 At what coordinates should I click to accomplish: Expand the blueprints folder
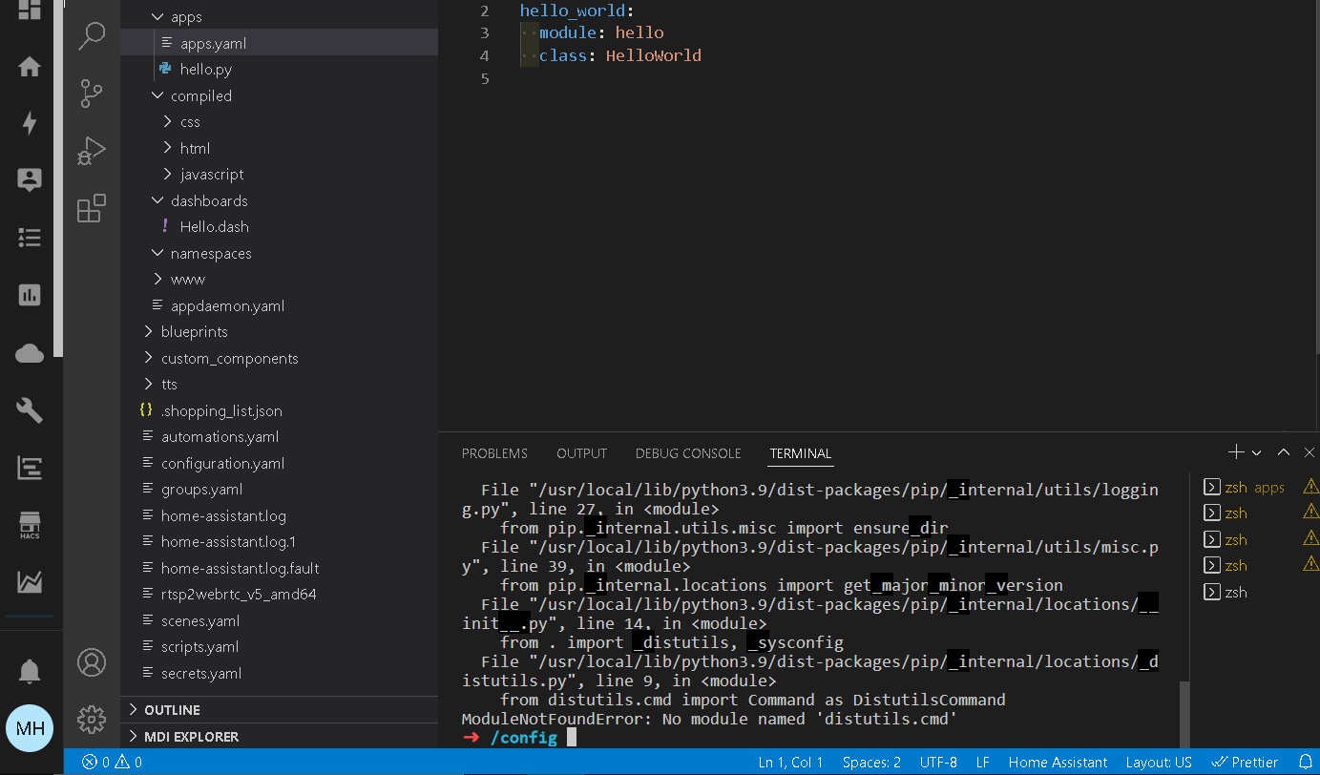click(185, 332)
